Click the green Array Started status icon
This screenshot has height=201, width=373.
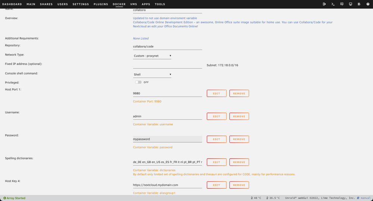coord(4,198)
